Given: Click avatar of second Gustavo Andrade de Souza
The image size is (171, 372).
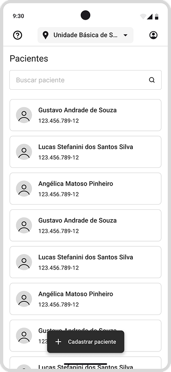Looking at the screenshot, I should pyautogui.click(x=24, y=225).
